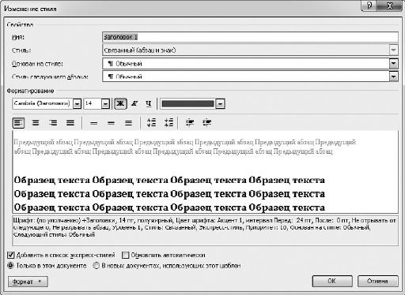
Task: Expand the Основан на стиле dropdown
Action: 393,63
